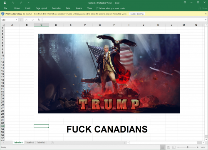Click horizontal scrollbar right arrow
This screenshot has height=150, width=208.
click(x=203, y=143)
